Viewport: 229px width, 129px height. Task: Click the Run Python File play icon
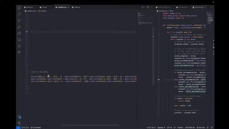coord(142,7)
